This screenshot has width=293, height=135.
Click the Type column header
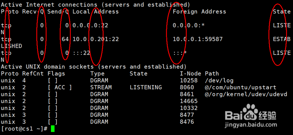pyautogui.click(x=97, y=74)
